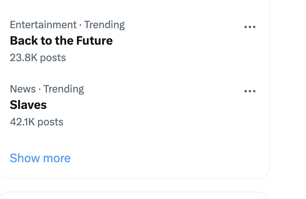This screenshot has width=306, height=199.
Task: Click the word posts after 42.1K
Action: (50, 122)
